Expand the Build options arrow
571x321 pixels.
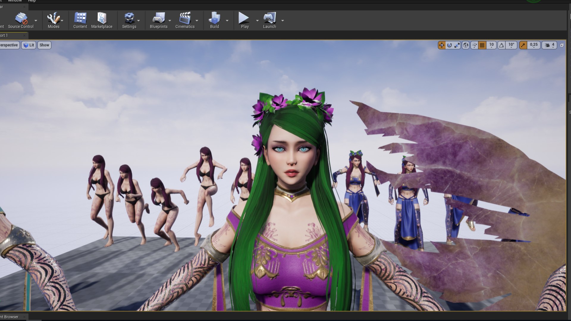(x=227, y=21)
